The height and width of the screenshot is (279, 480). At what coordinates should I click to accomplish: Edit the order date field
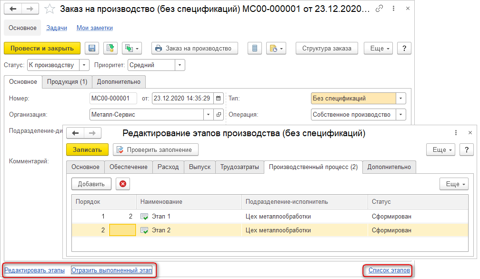182,98
